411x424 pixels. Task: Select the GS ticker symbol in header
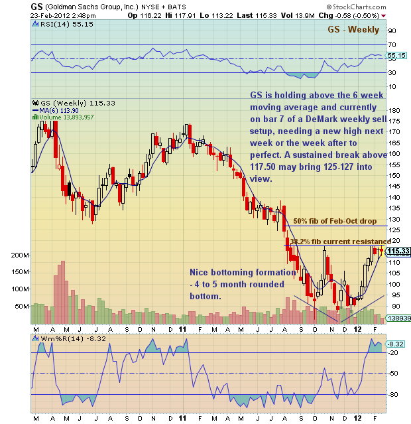pos(36,7)
